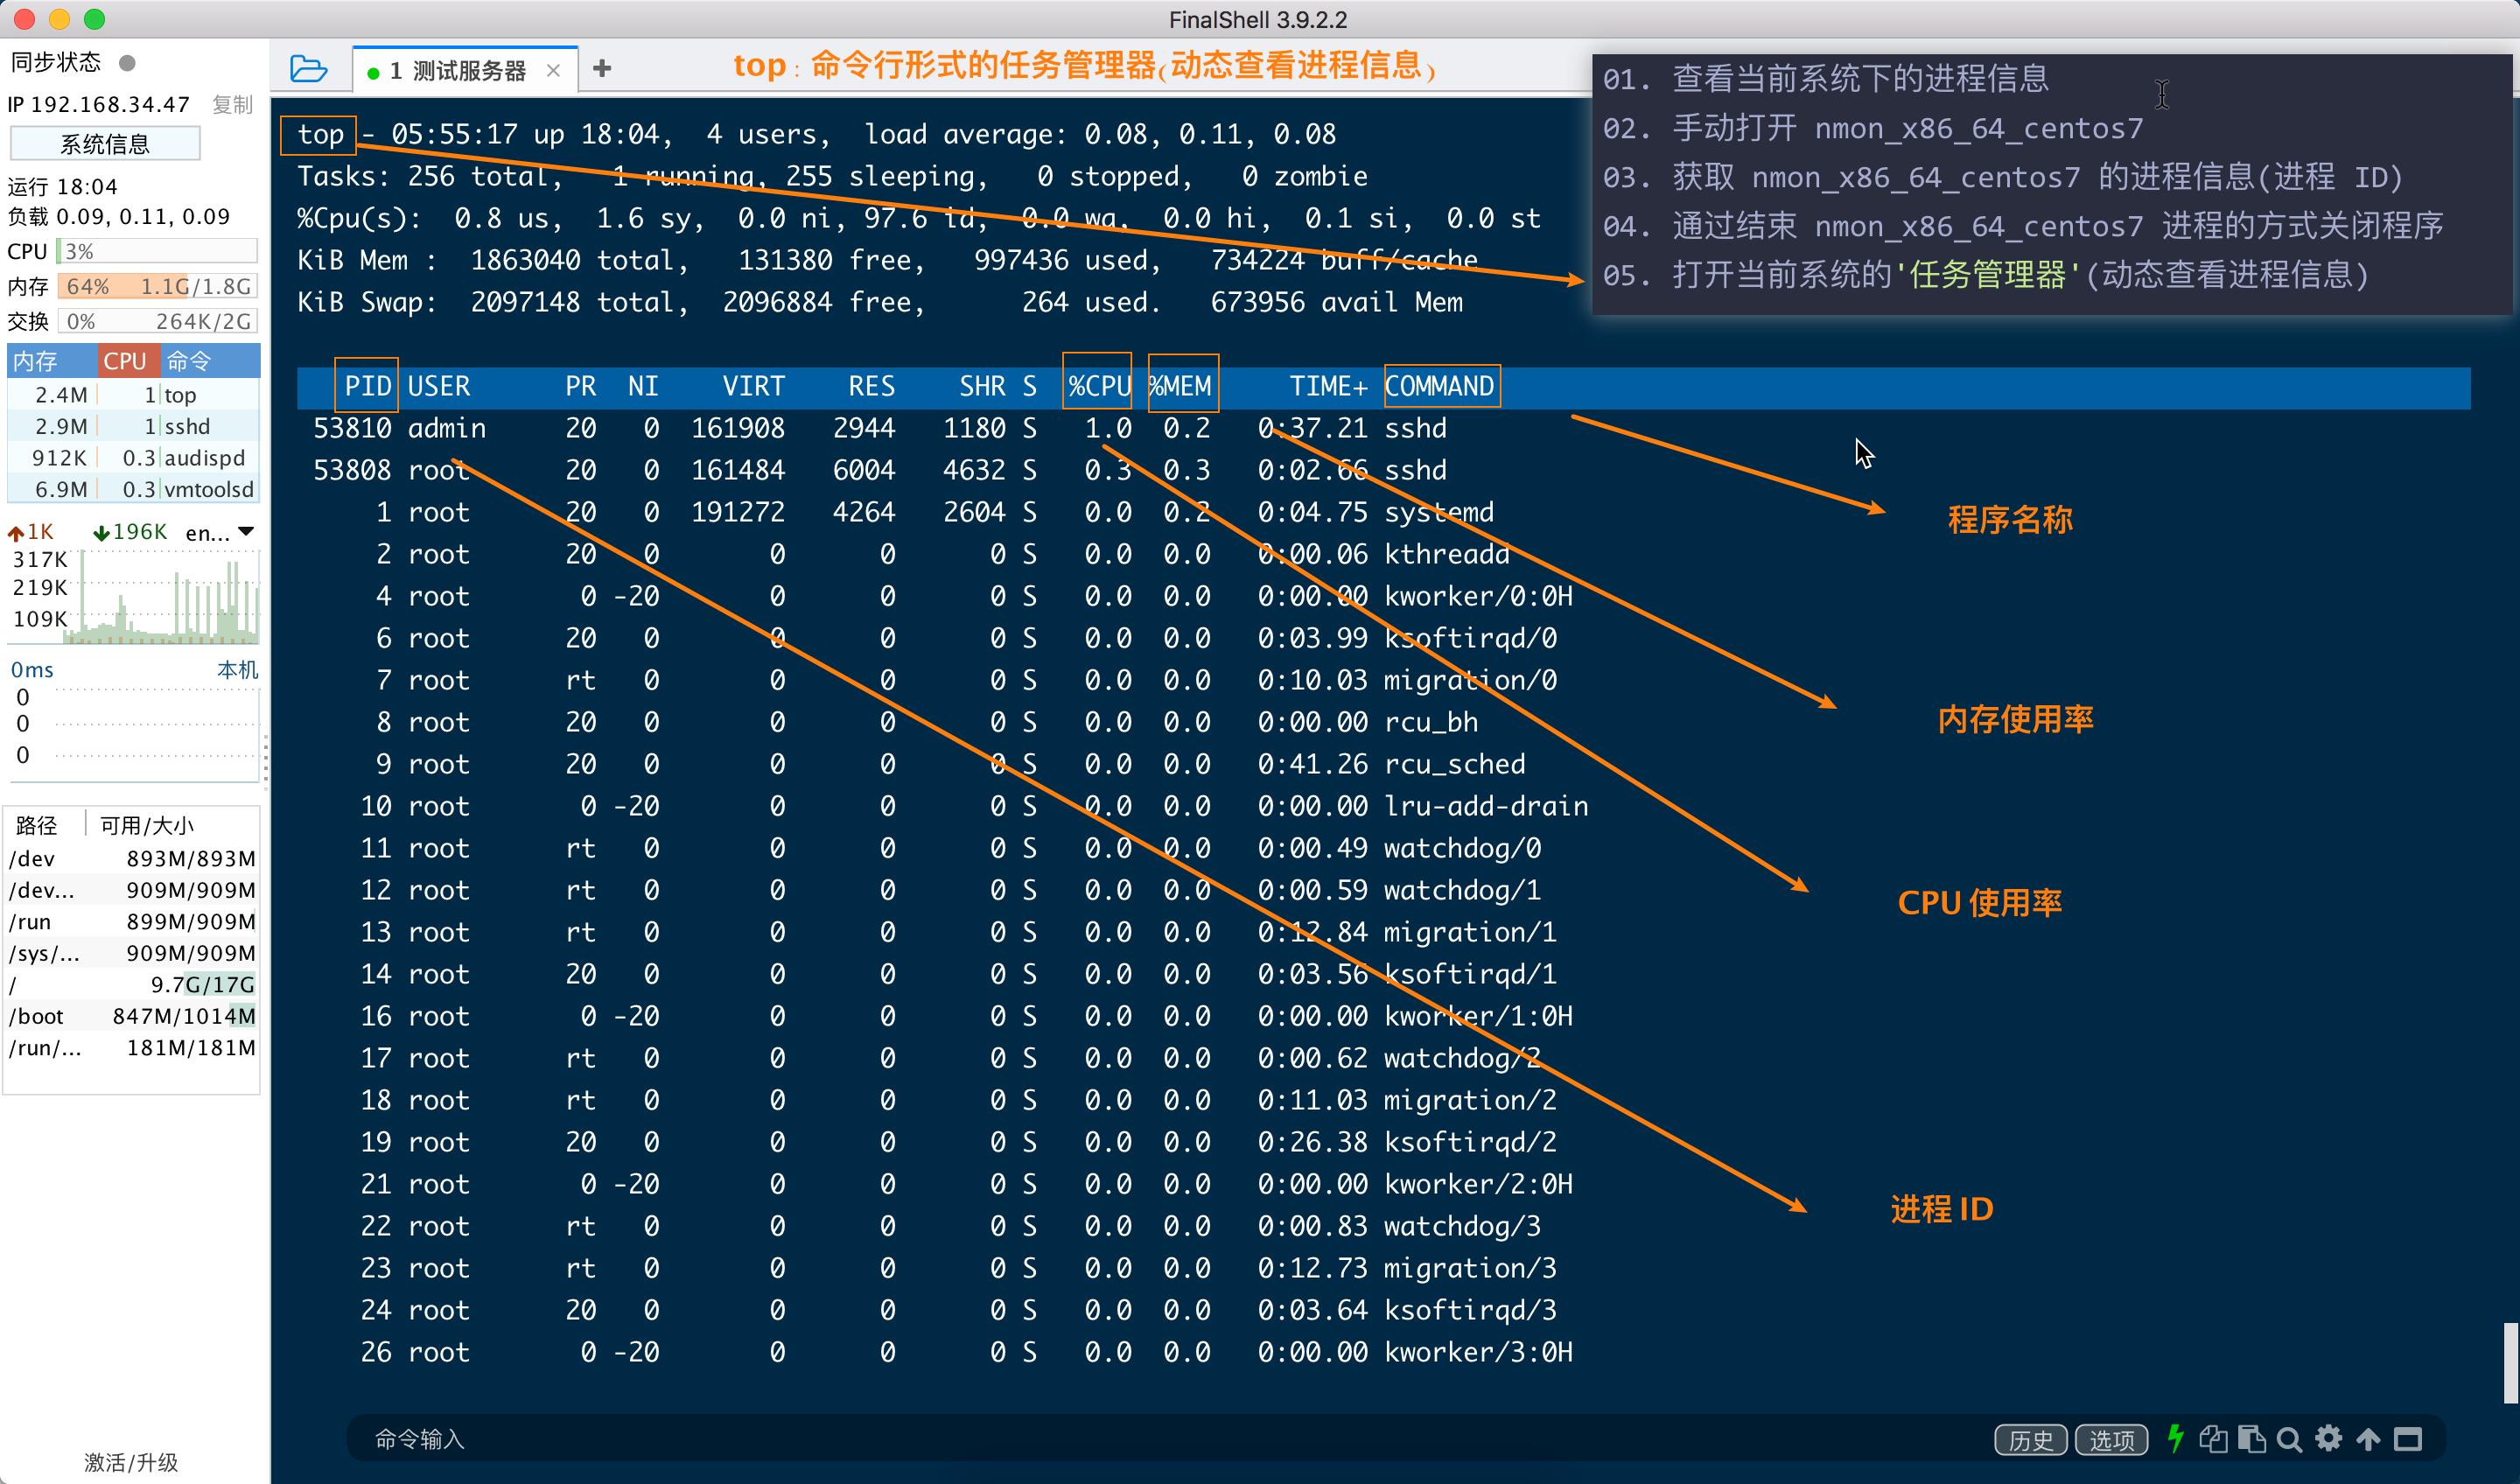Image resolution: width=2520 pixels, height=1484 pixels.
Task: Toggle the 同步状态 indicator dot
Action: (127, 63)
